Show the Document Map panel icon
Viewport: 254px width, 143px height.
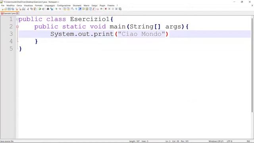pyautogui.click(x=87, y=9)
